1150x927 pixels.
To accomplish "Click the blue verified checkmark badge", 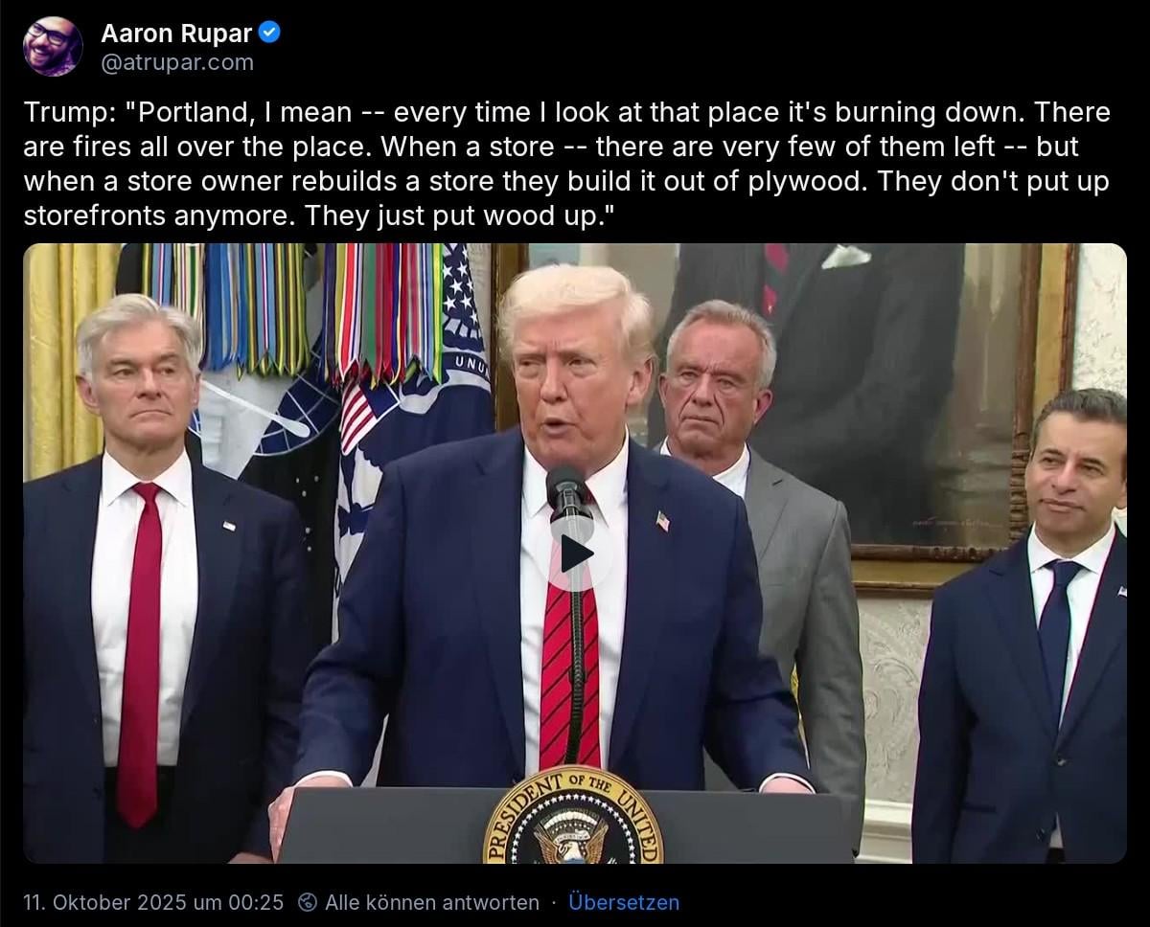I will [x=270, y=33].
